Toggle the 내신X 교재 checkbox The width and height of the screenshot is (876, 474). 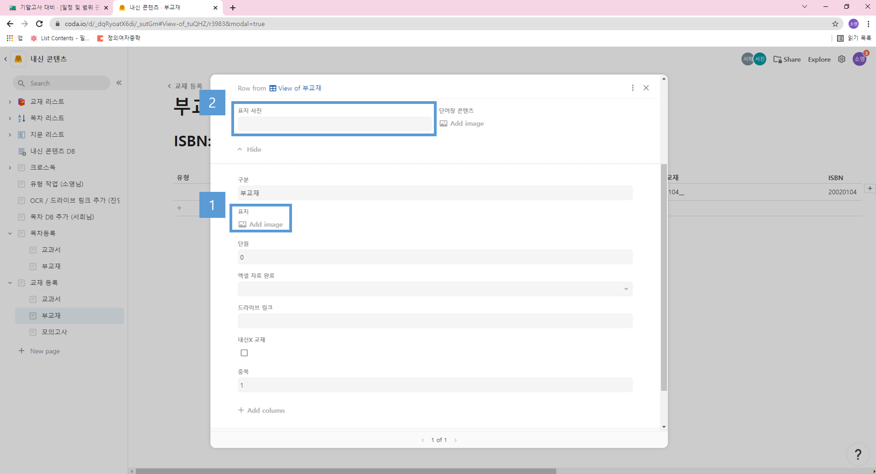(244, 353)
